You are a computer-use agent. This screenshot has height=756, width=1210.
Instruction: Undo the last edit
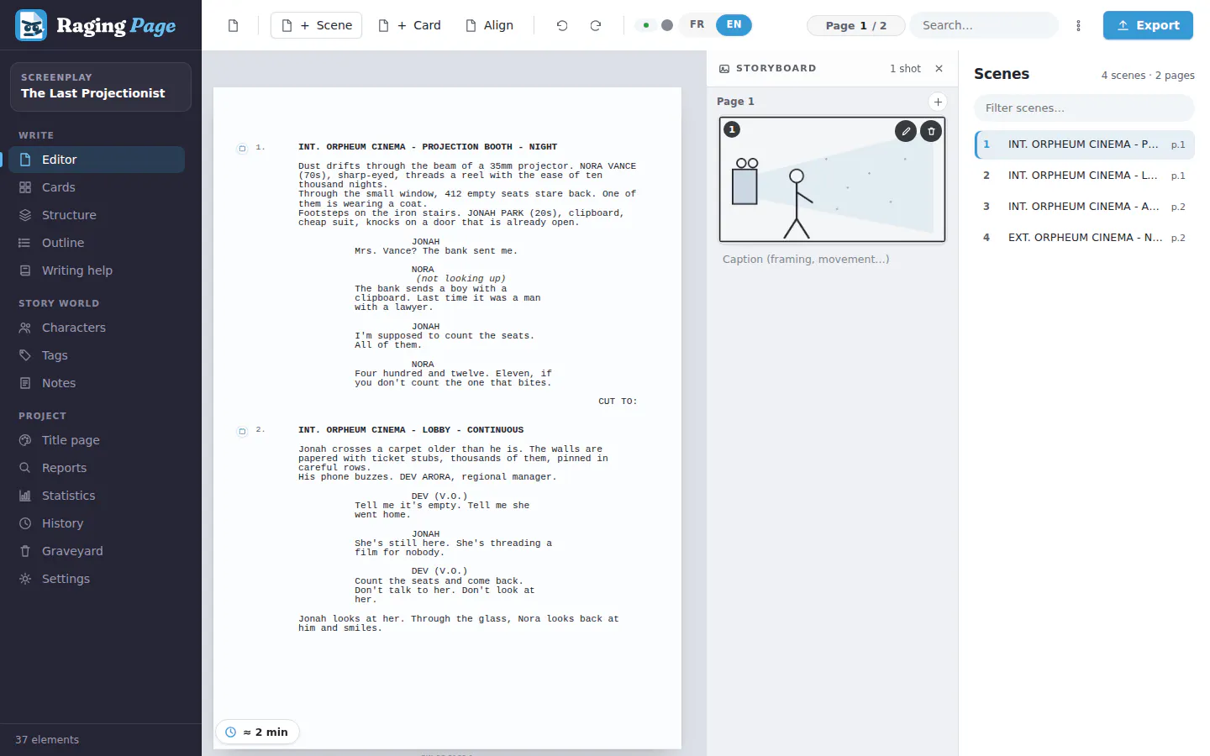click(x=562, y=25)
